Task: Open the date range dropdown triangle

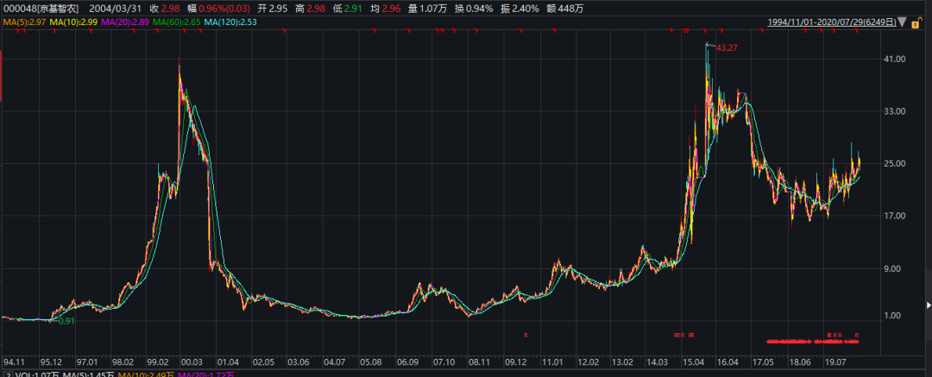Action: coord(904,22)
